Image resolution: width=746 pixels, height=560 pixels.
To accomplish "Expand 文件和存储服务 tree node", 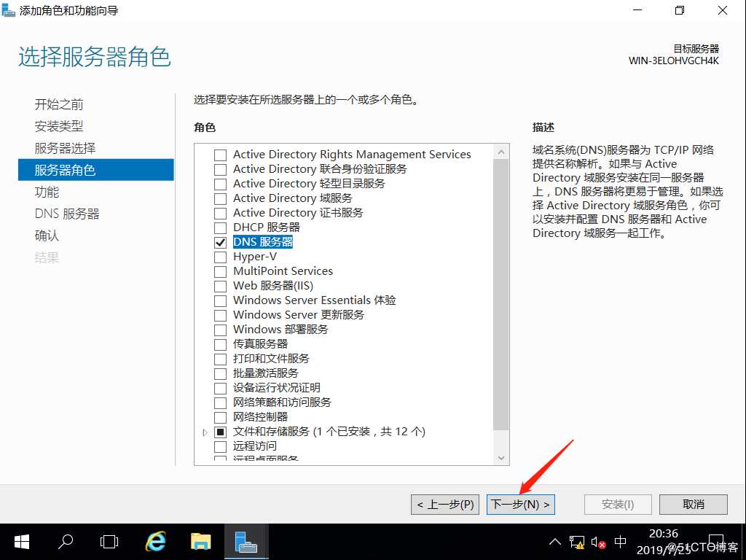I will pos(205,432).
